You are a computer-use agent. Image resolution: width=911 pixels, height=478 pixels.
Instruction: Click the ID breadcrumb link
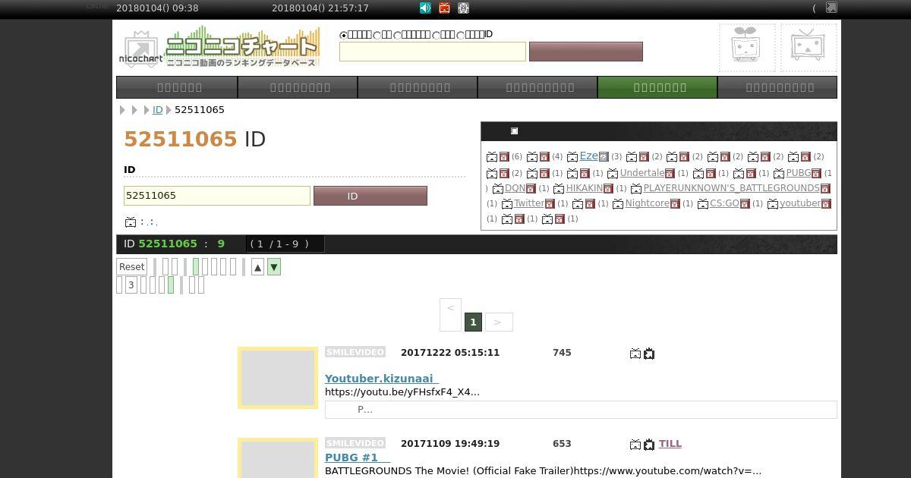(x=157, y=110)
